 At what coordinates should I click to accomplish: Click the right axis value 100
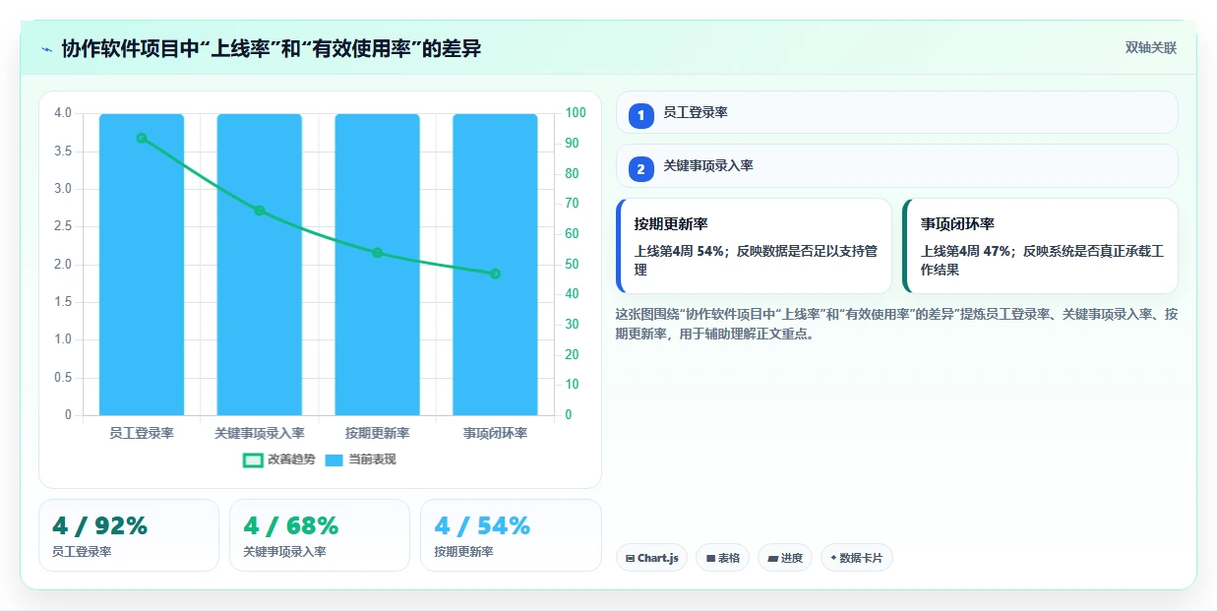(x=576, y=113)
